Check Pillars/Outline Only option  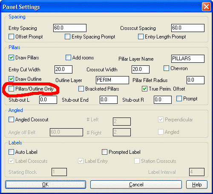11,89
